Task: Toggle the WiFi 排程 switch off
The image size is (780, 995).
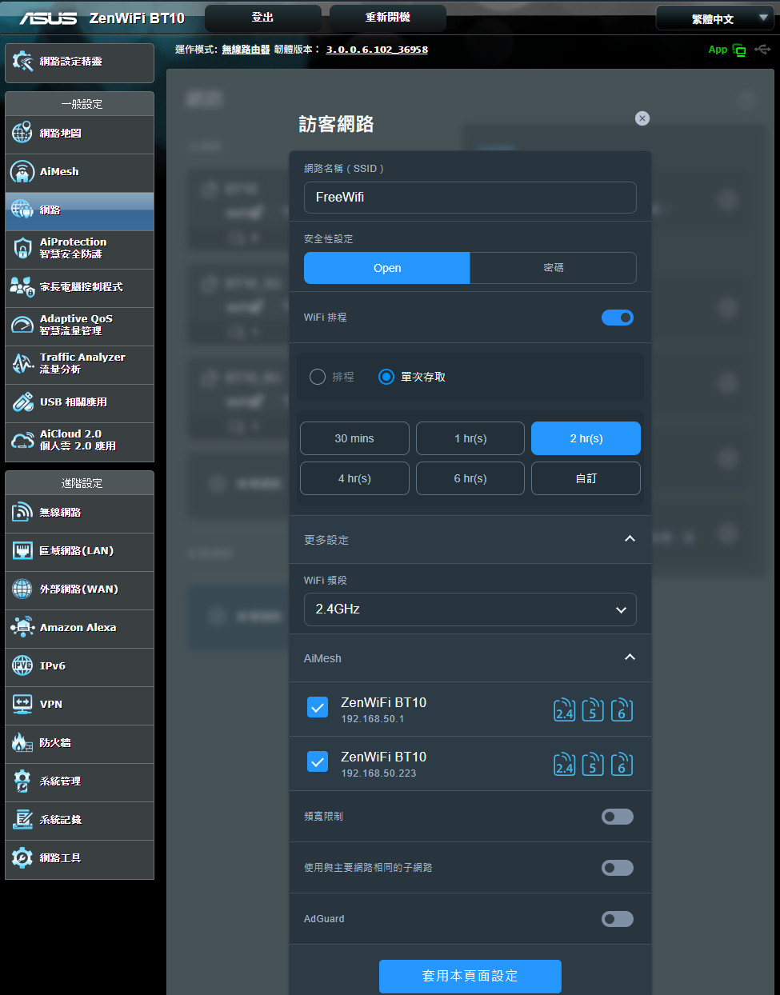Action: click(x=618, y=318)
